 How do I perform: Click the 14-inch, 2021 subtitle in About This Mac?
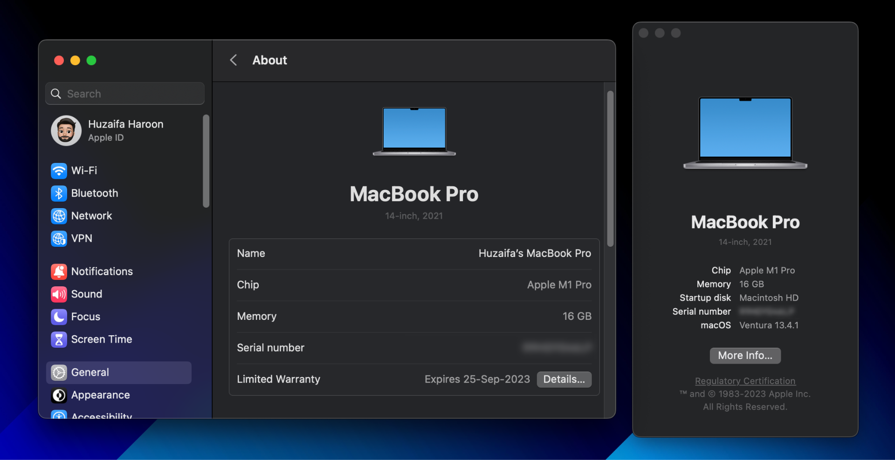pyautogui.click(x=745, y=242)
